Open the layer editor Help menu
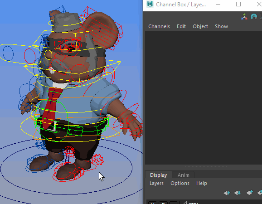 202,183
